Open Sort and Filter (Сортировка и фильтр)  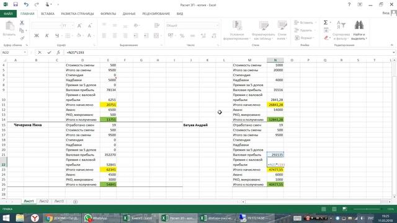[341, 30]
